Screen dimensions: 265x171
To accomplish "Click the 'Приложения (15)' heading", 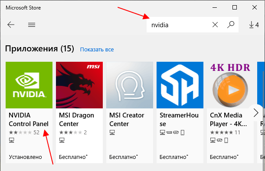I will tap(39, 49).
